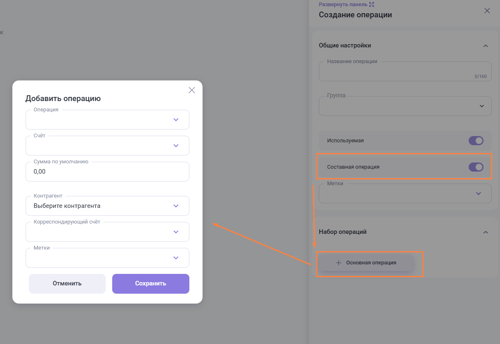Open the Операция dropdown in dialog

(176, 120)
